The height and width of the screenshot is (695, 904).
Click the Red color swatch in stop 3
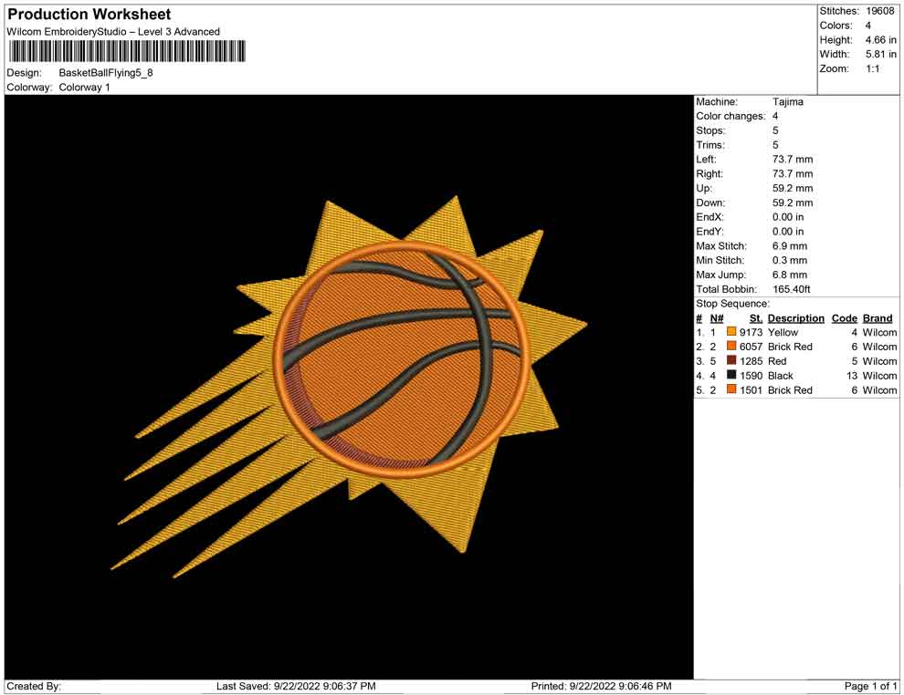click(731, 360)
